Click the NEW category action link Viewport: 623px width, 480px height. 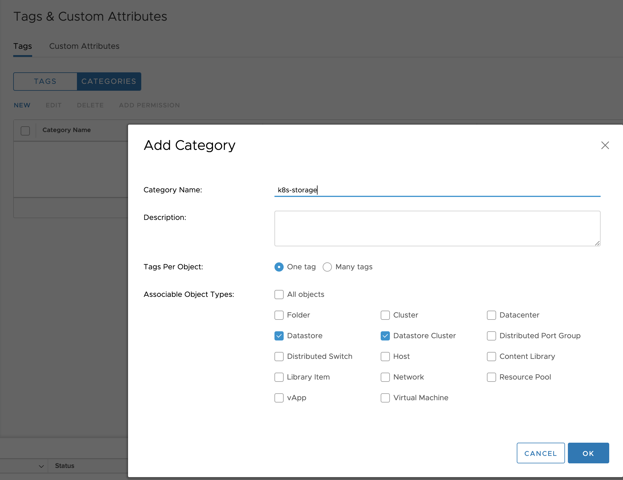pyautogui.click(x=22, y=105)
